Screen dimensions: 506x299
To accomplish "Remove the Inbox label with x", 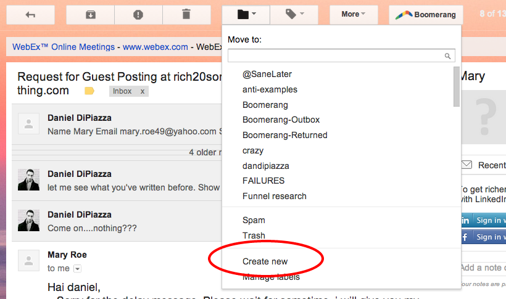I will tap(143, 91).
